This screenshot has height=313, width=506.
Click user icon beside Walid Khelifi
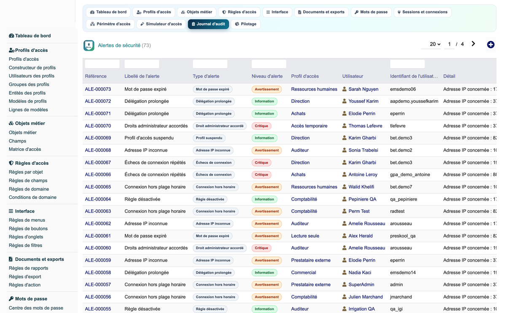point(345,187)
